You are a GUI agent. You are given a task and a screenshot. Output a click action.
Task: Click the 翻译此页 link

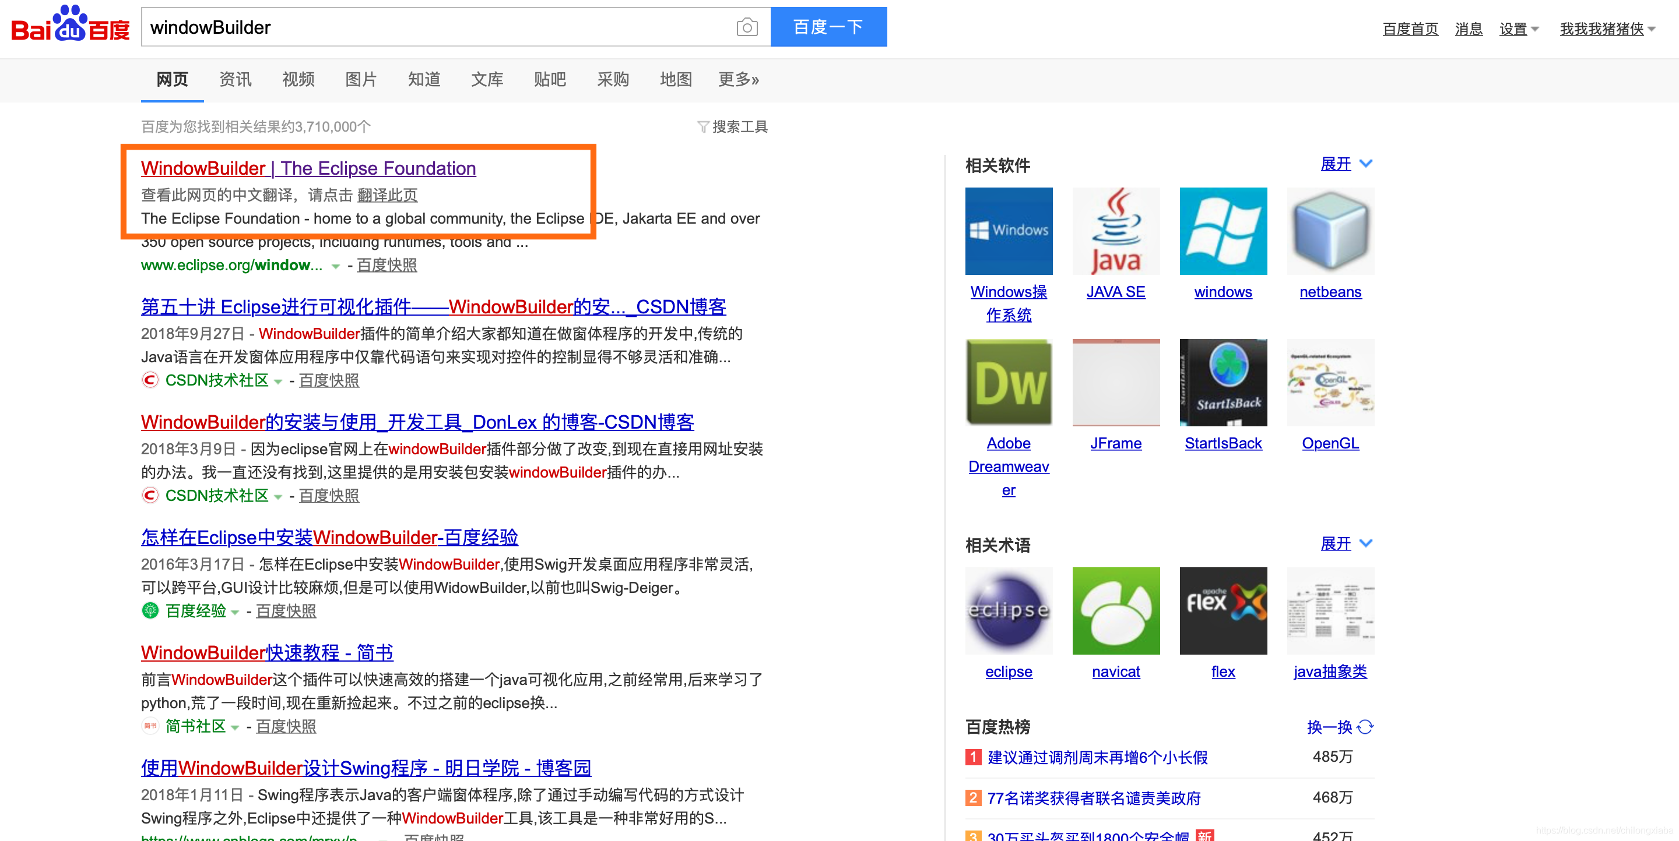[387, 195]
